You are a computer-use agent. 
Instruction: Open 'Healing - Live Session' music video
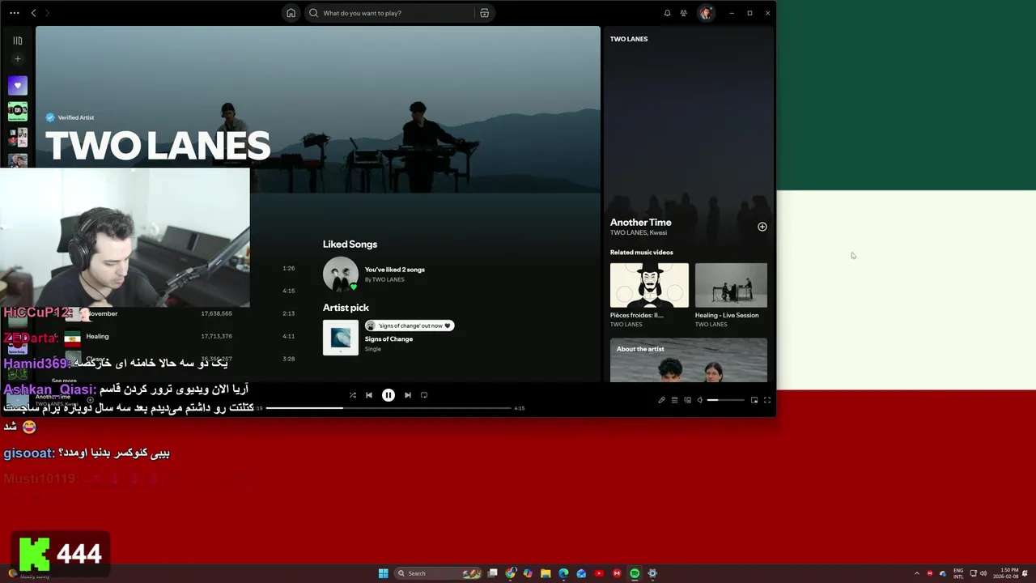(731, 295)
